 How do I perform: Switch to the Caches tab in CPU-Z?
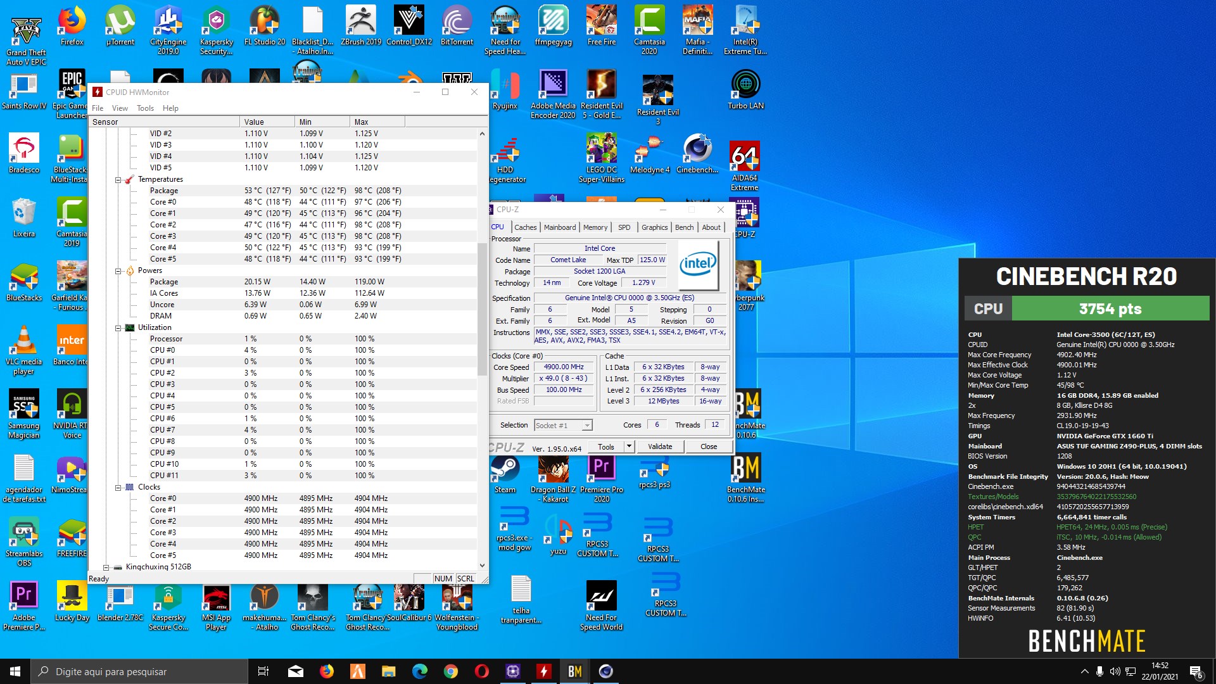(x=525, y=227)
